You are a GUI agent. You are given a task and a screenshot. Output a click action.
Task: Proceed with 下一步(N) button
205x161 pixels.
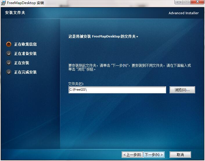[x=154, y=155]
